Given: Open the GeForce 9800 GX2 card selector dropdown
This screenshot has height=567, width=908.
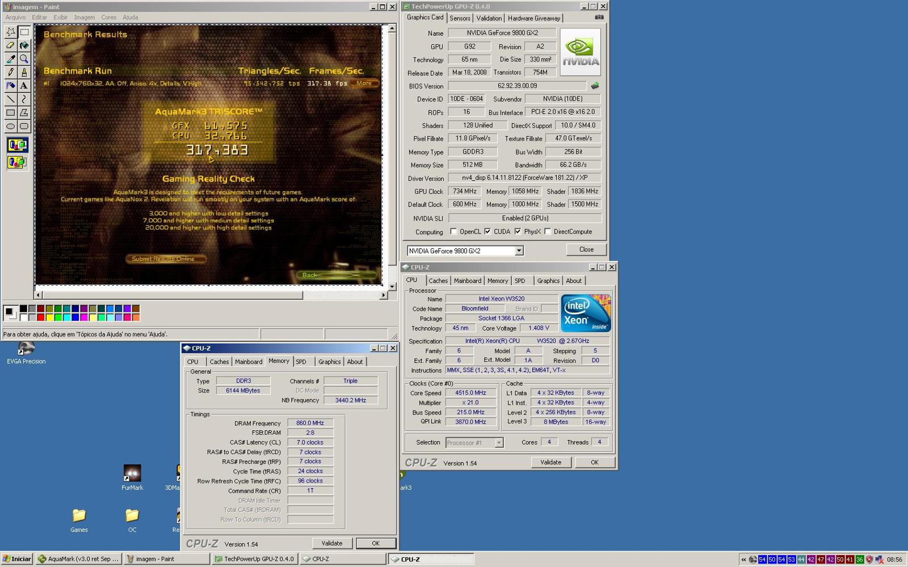Looking at the screenshot, I should click(x=519, y=251).
